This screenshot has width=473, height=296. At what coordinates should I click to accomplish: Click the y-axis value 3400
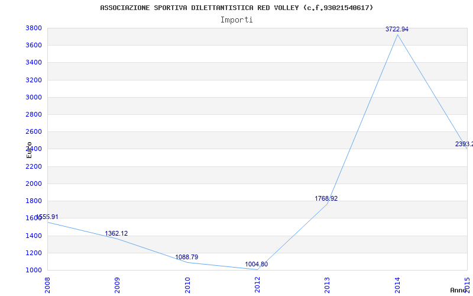pos(34,63)
